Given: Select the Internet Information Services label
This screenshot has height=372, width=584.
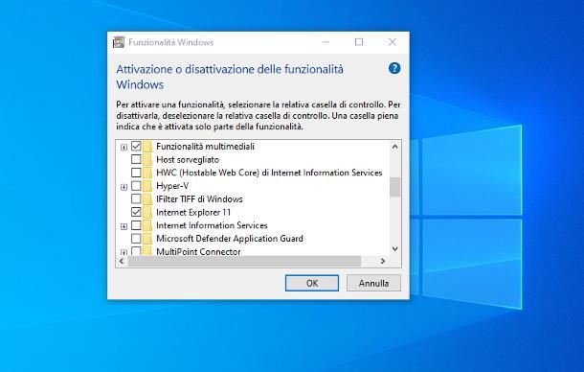Looking at the screenshot, I should [212, 225].
